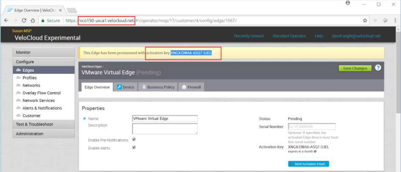Uncheck the Enable Alerts checkbox
The width and height of the screenshot is (401, 172).
tap(134, 147)
